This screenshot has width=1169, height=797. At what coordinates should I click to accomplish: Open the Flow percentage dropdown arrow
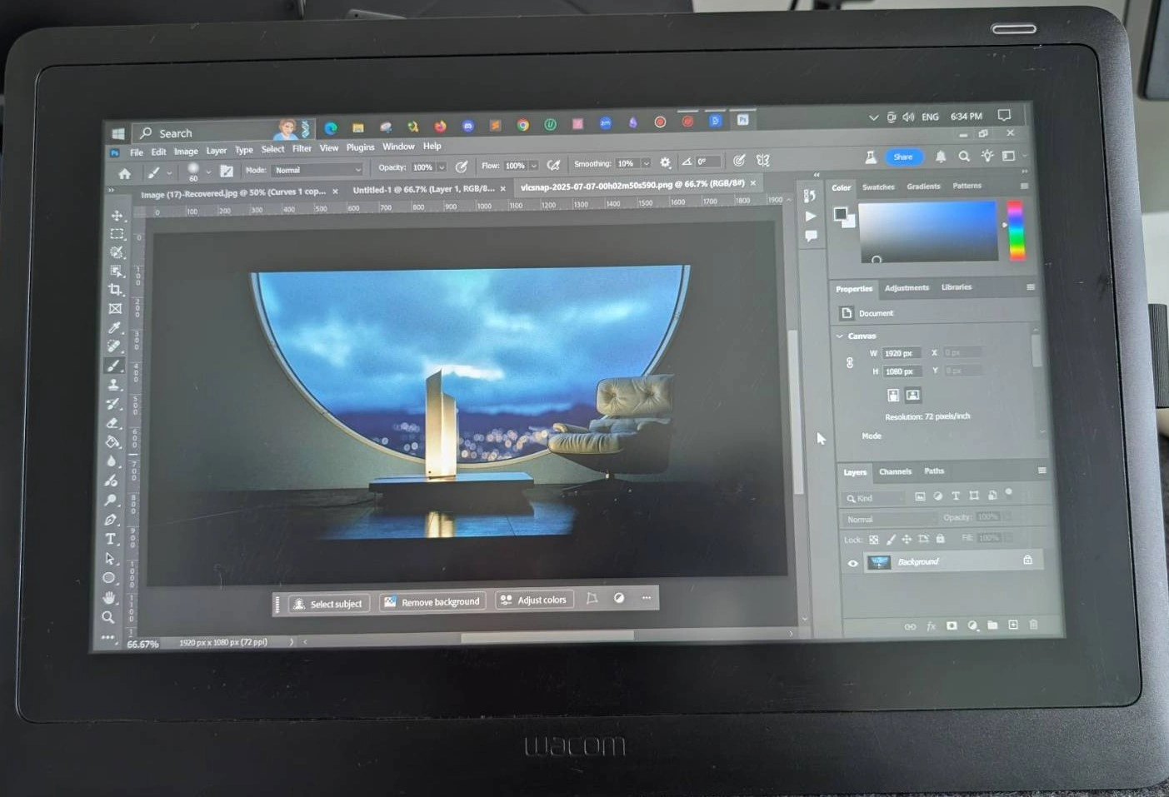(533, 165)
